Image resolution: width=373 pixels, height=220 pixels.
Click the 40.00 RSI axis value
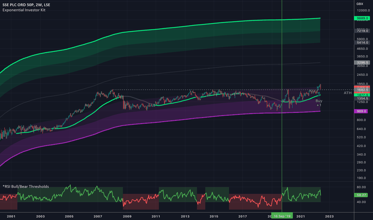(361, 202)
